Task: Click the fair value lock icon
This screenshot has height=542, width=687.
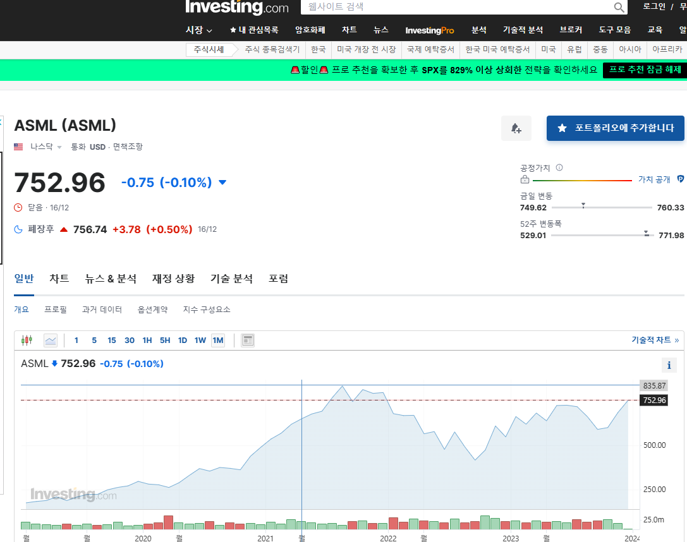Action: 525,179
